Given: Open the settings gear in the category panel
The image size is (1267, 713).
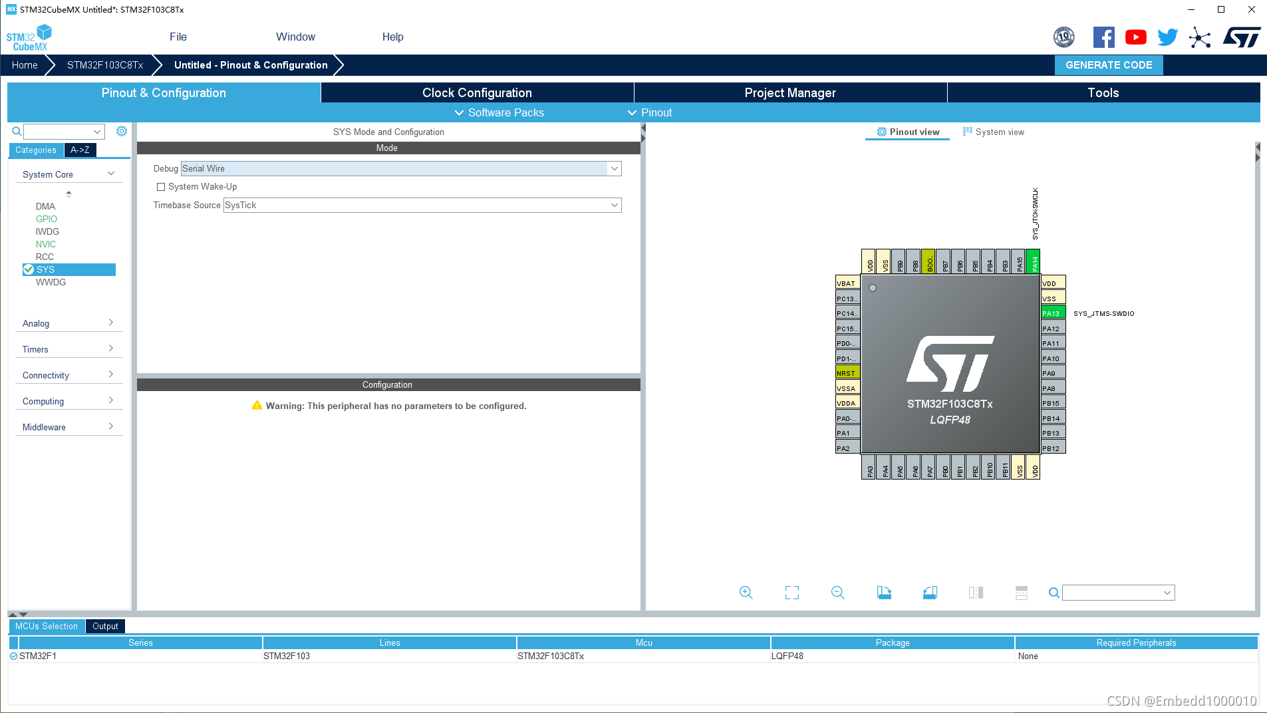Looking at the screenshot, I should [122, 131].
